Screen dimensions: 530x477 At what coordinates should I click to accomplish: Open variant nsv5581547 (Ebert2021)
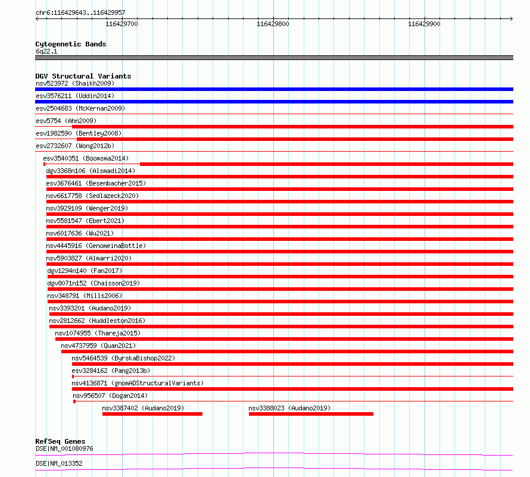85,221
